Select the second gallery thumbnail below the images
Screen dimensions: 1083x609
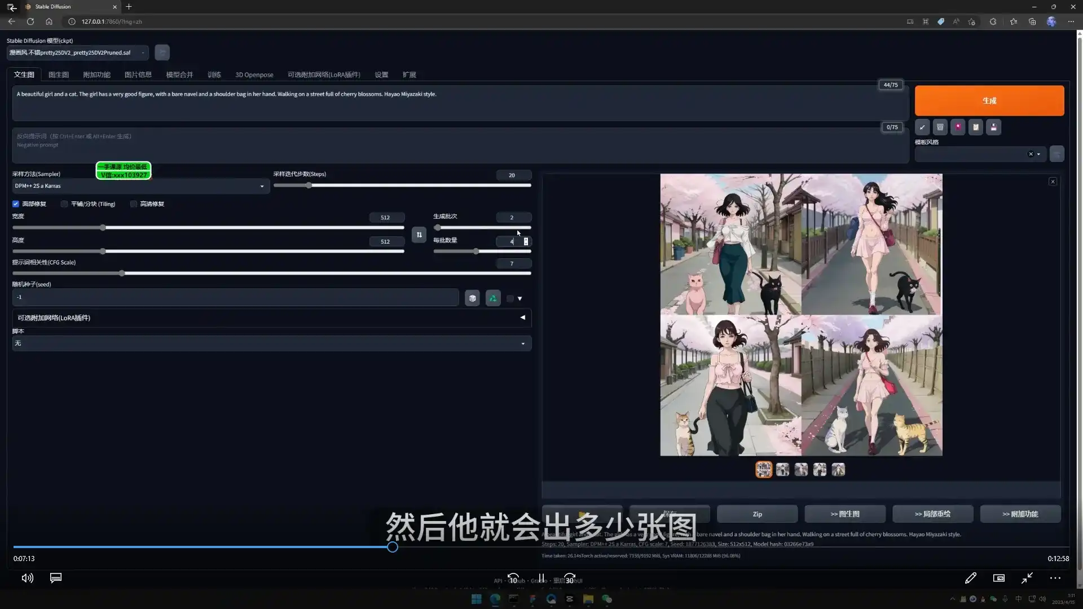pyautogui.click(x=782, y=469)
